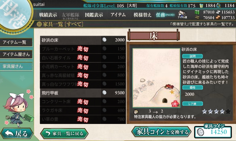Click the 母港 home port circle emblem
This screenshot has height=141, width=236.
coord(15,14)
